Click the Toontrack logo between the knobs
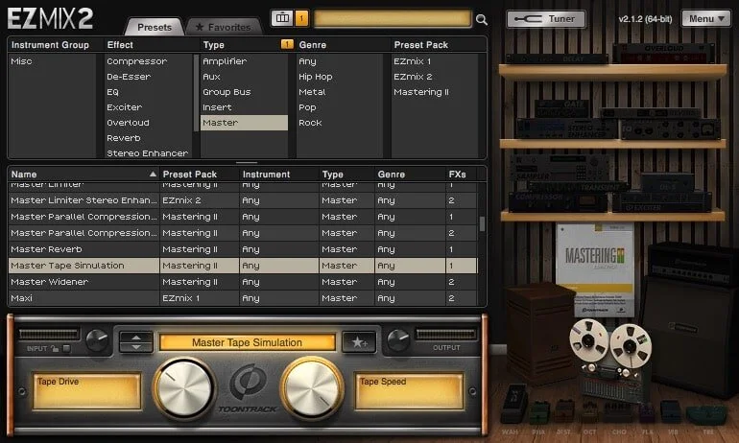739x443 pixels. coord(248,389)
